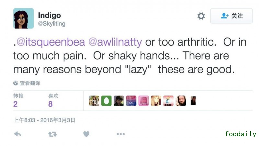
Task: Click the @Skyliting handle
Action: (x=52, y=24)
